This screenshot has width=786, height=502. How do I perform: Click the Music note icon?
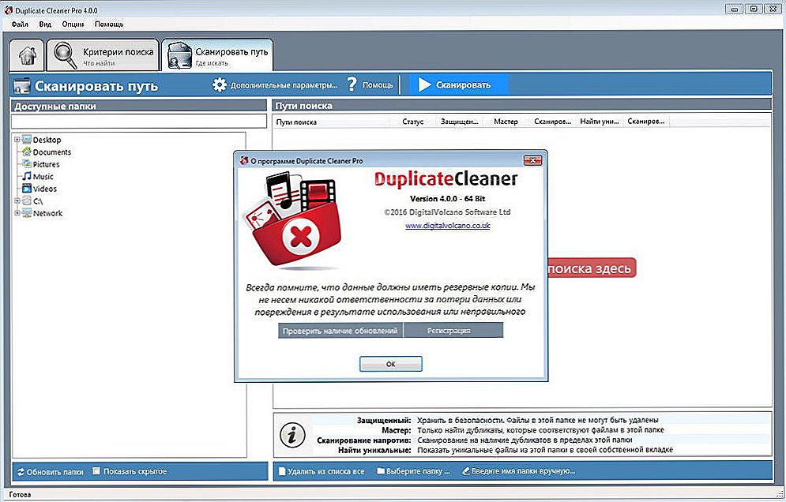click(27, 176)
